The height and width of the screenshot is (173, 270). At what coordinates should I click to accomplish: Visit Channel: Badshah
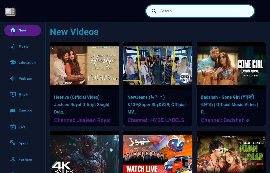click(x=223, y=120)
